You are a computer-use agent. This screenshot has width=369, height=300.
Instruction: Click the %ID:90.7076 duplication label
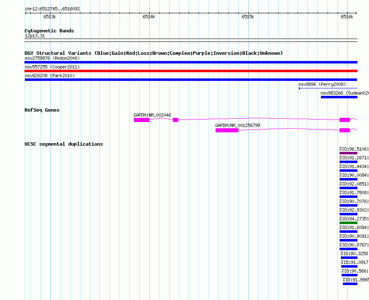click(x=354, y=201)
